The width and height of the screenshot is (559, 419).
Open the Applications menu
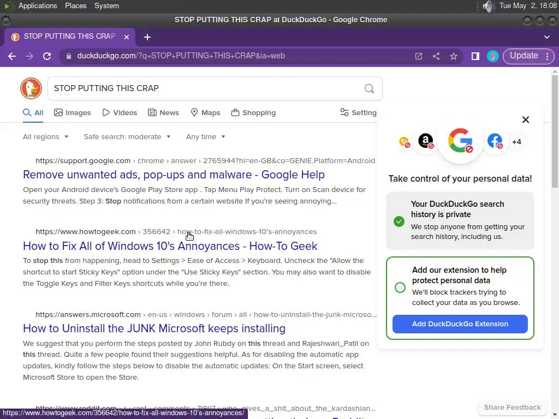click(38, 6)
